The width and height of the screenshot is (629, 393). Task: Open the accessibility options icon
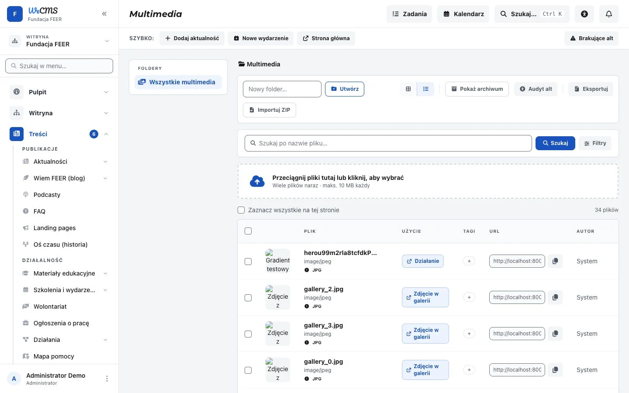coord(584,14)
